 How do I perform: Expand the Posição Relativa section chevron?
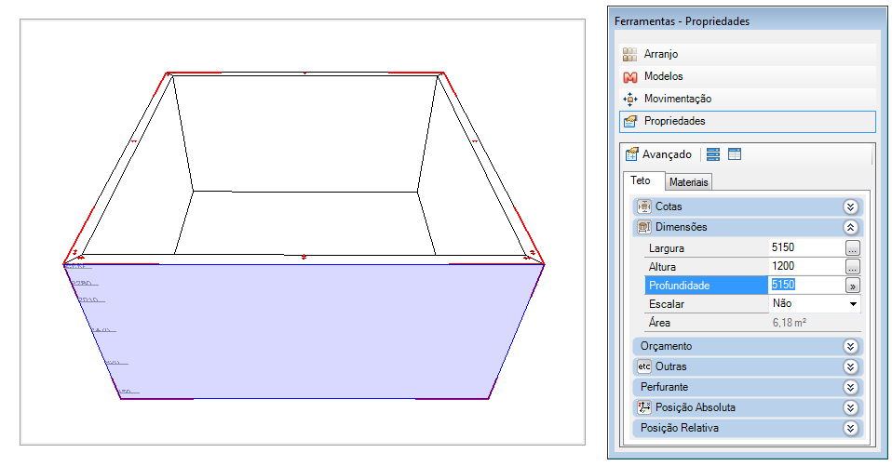click(x=850, y=428)
